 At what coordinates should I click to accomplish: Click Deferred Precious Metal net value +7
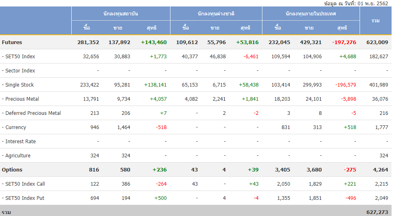click(163, 113)
